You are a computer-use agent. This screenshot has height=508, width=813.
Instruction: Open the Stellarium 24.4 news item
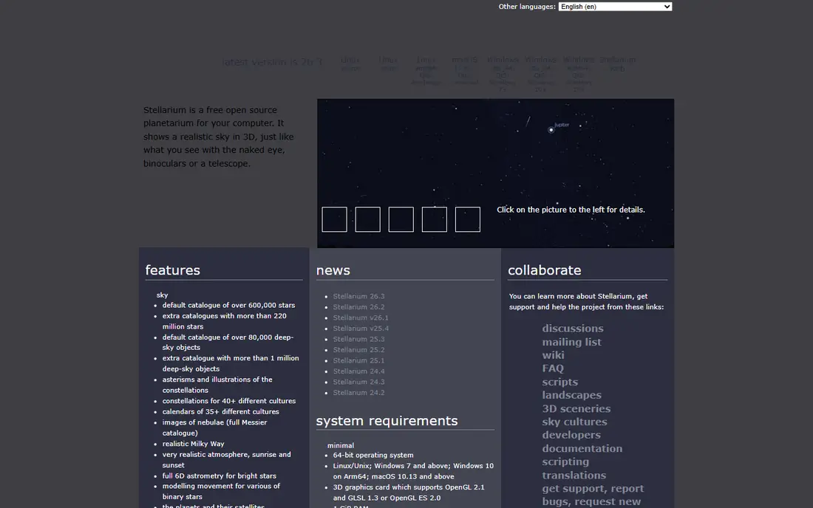coord(358,371)
